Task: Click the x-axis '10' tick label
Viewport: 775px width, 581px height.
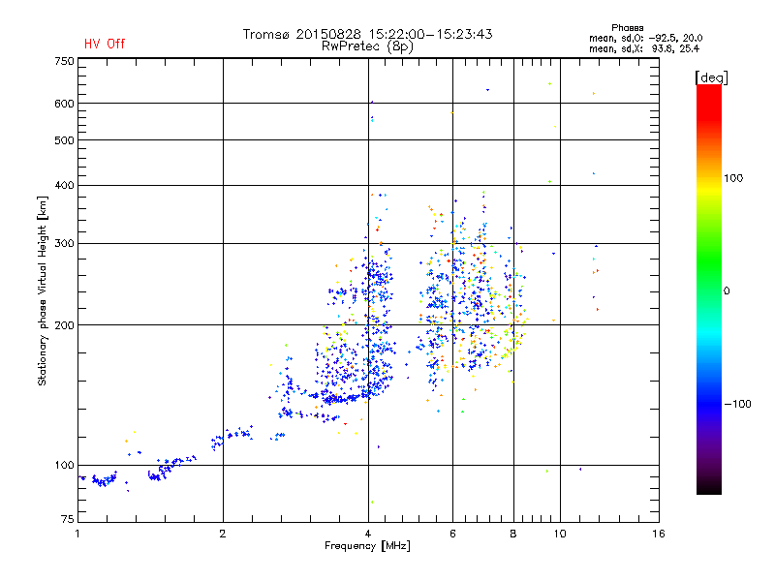Action: [x=560, y=534]
